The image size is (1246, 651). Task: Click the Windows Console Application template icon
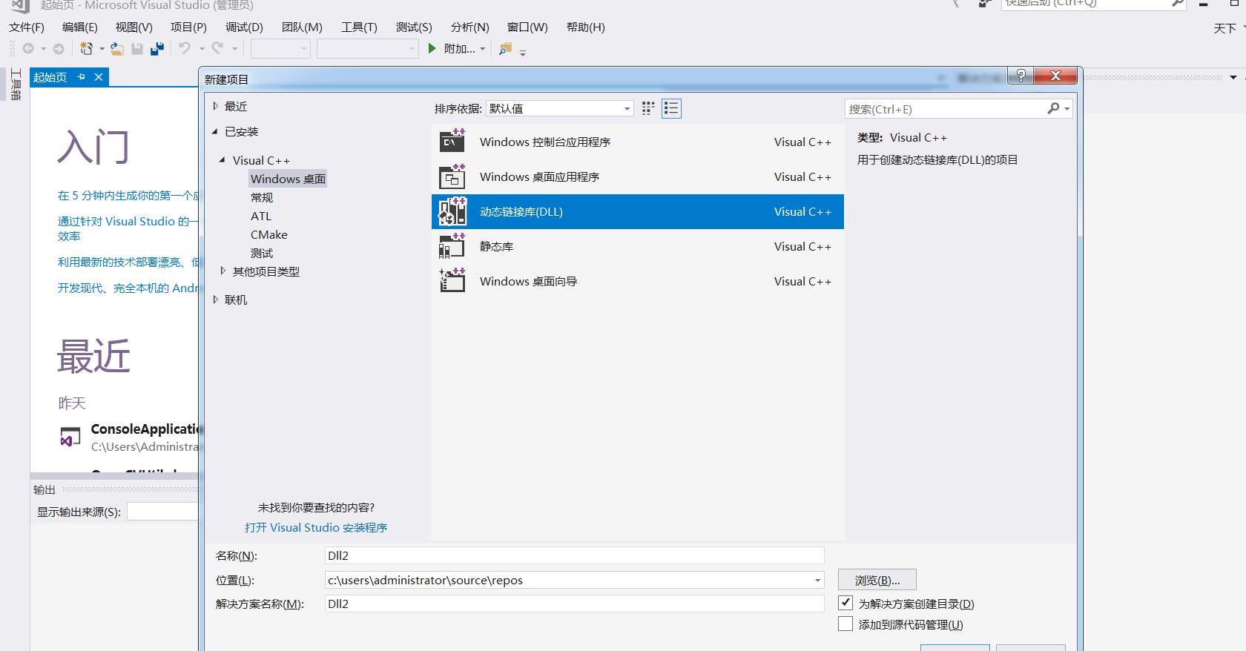pyautogui.click(x=452, y=141)
